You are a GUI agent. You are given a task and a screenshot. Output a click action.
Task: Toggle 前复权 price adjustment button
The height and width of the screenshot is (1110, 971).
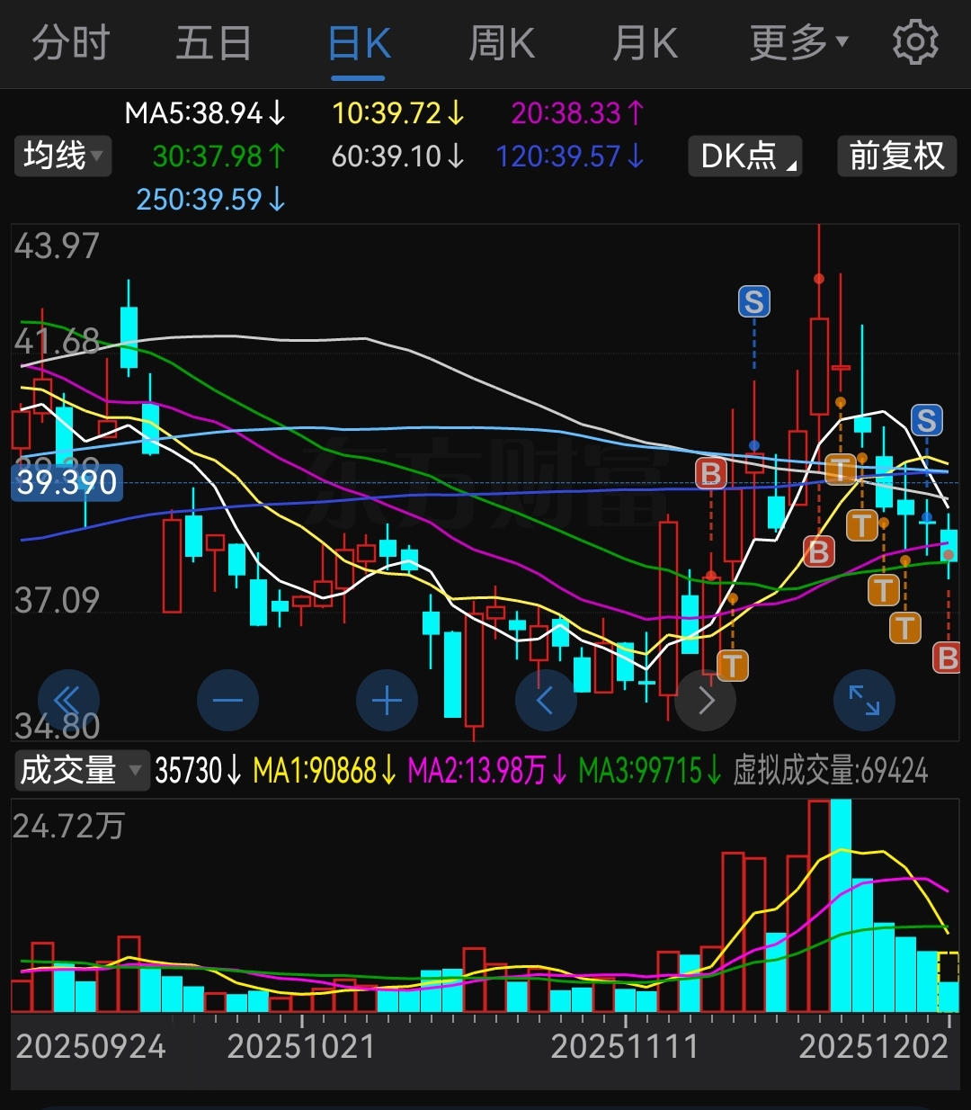tap(896, 156)
